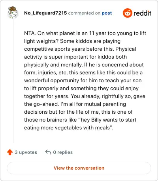Click the reply arrow icon
This screenshot has height=181, width=158.
point(48,152)
